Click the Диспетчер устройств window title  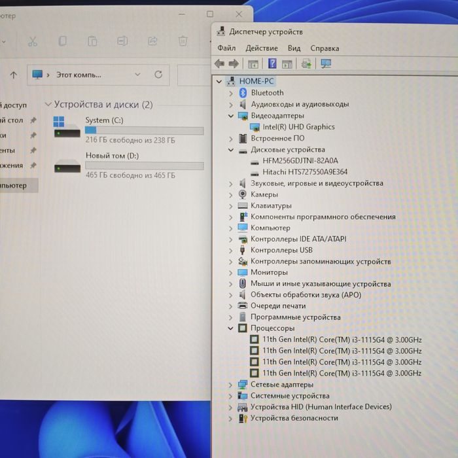(266, 31)
